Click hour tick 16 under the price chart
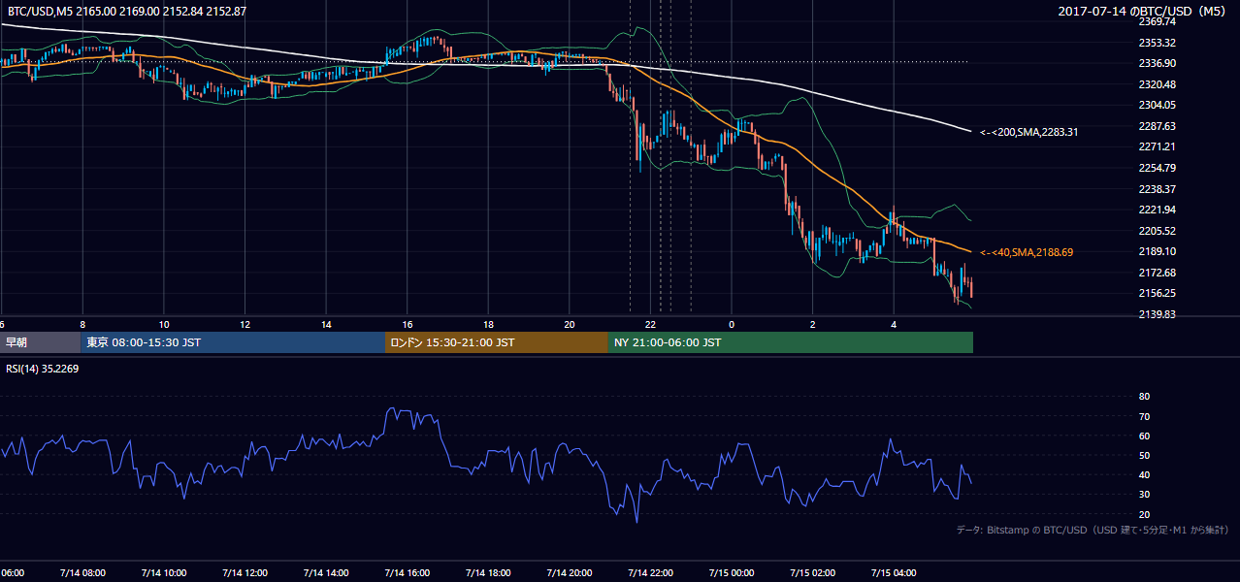 (x=408, y=325)
